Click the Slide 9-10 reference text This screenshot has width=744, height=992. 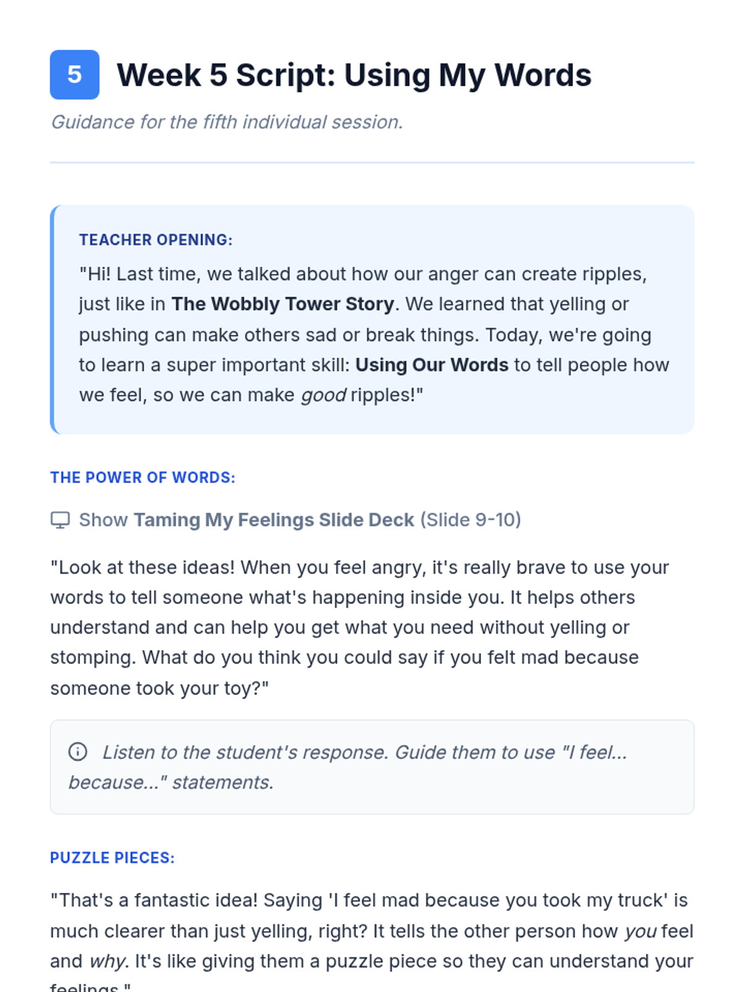[471, 520]
